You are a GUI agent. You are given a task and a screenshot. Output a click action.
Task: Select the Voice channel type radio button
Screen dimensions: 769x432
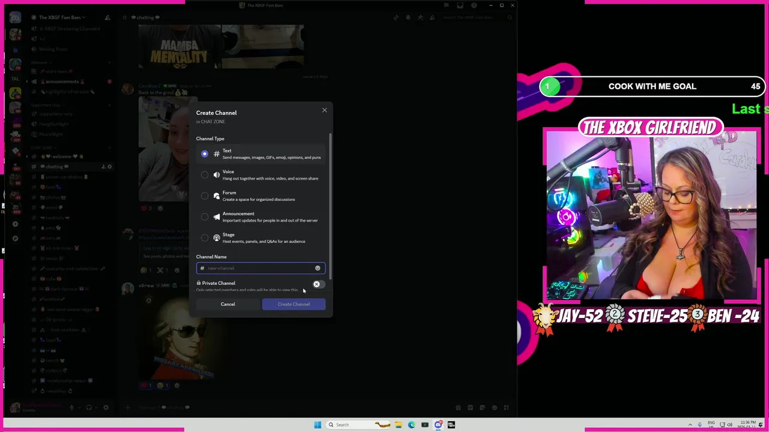[x=205, y=175]
